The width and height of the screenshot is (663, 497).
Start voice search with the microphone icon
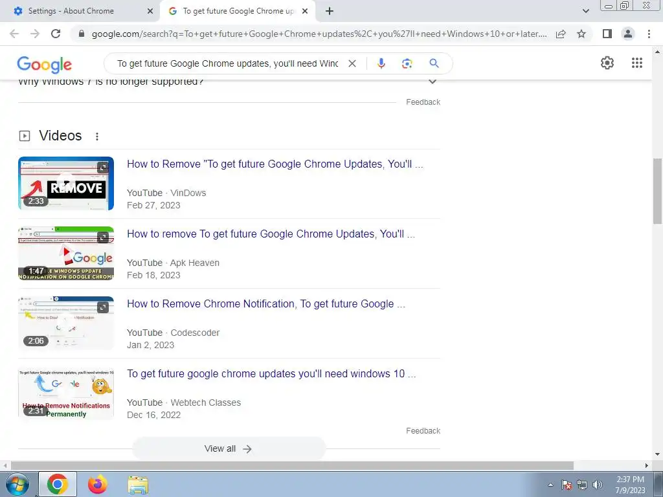[x=381, y=63]
